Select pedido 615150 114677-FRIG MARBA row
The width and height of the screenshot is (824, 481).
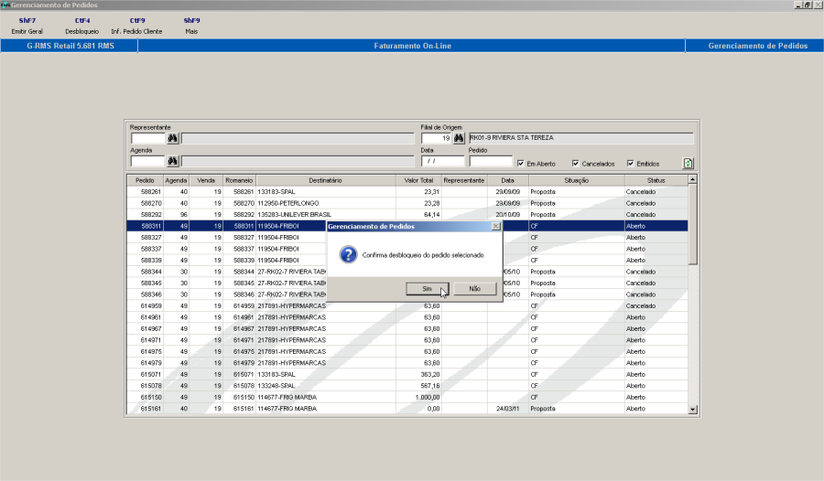coord(407,398)
